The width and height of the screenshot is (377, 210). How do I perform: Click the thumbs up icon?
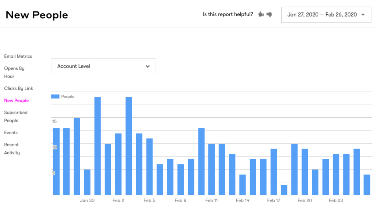tap(261, 15)
